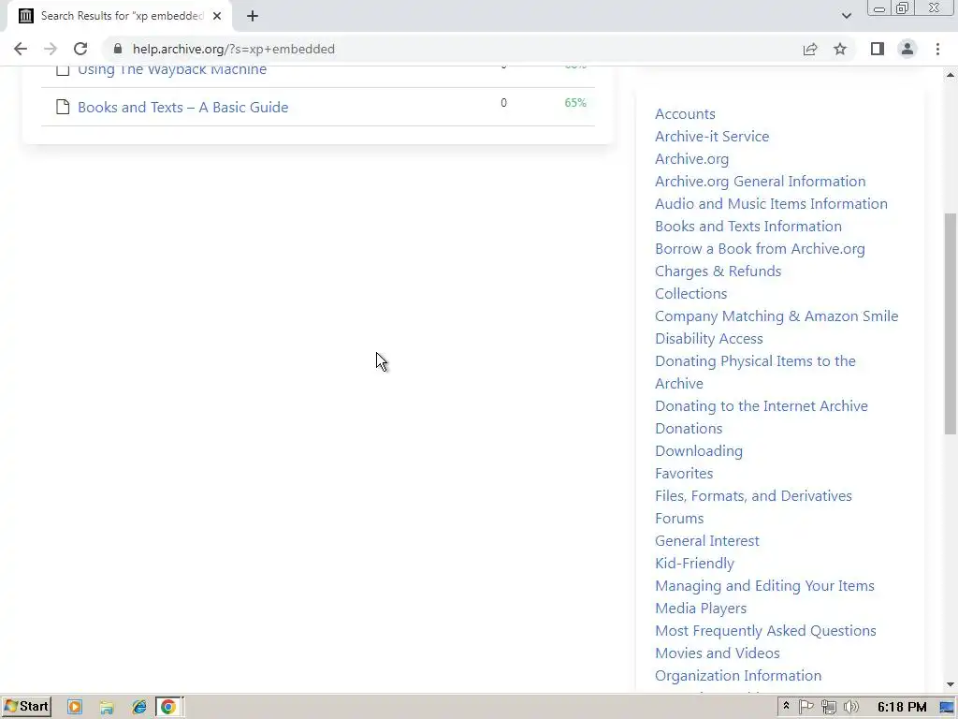Open Donating to the Internet Archive
The height and width of the screenshot is (719, 958).
[762, 406]
